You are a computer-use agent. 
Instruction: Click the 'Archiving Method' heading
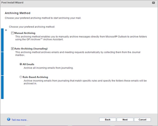click(x=18, y=13)
